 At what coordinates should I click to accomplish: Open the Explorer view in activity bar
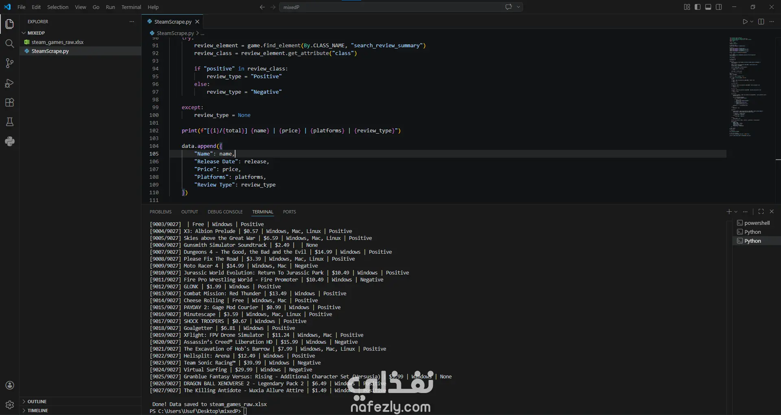(10, 24)
